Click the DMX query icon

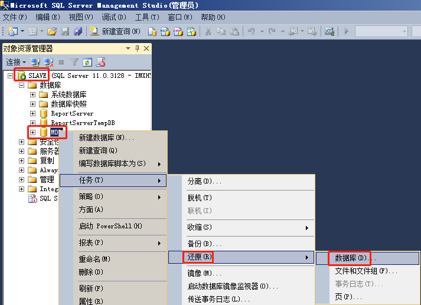coord(178,32)
